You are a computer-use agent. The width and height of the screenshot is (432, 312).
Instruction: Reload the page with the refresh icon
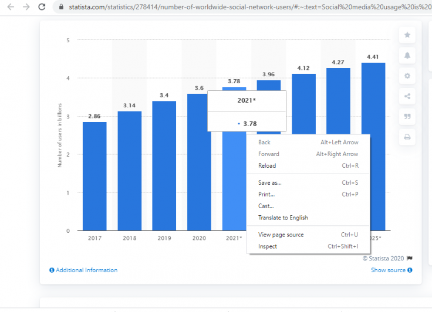pyautogui.click(x=42, y=6)
